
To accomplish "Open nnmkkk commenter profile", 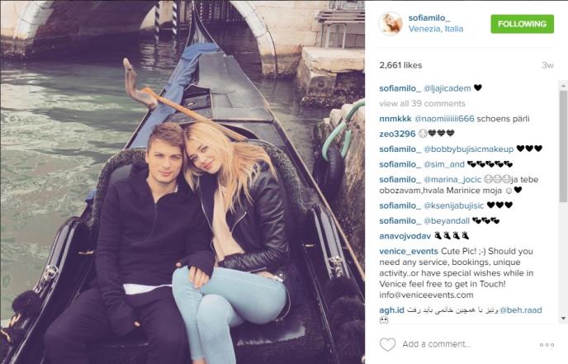I will [395, 119].
